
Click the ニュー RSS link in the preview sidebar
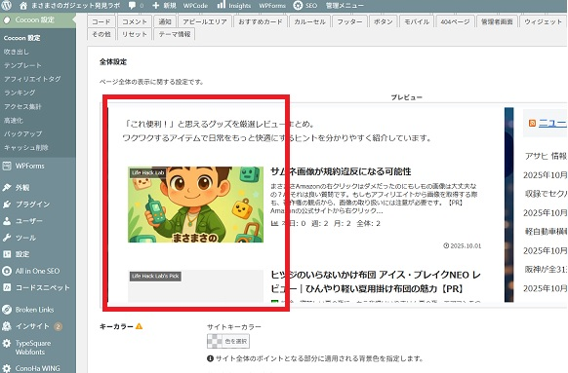click(x=552, y=124)
